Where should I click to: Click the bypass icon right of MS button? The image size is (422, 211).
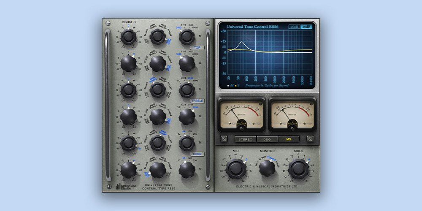[310, 138]
